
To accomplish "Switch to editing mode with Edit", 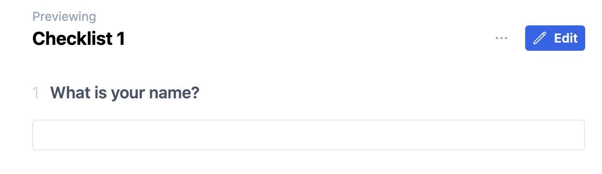I will tap(555, 38).
